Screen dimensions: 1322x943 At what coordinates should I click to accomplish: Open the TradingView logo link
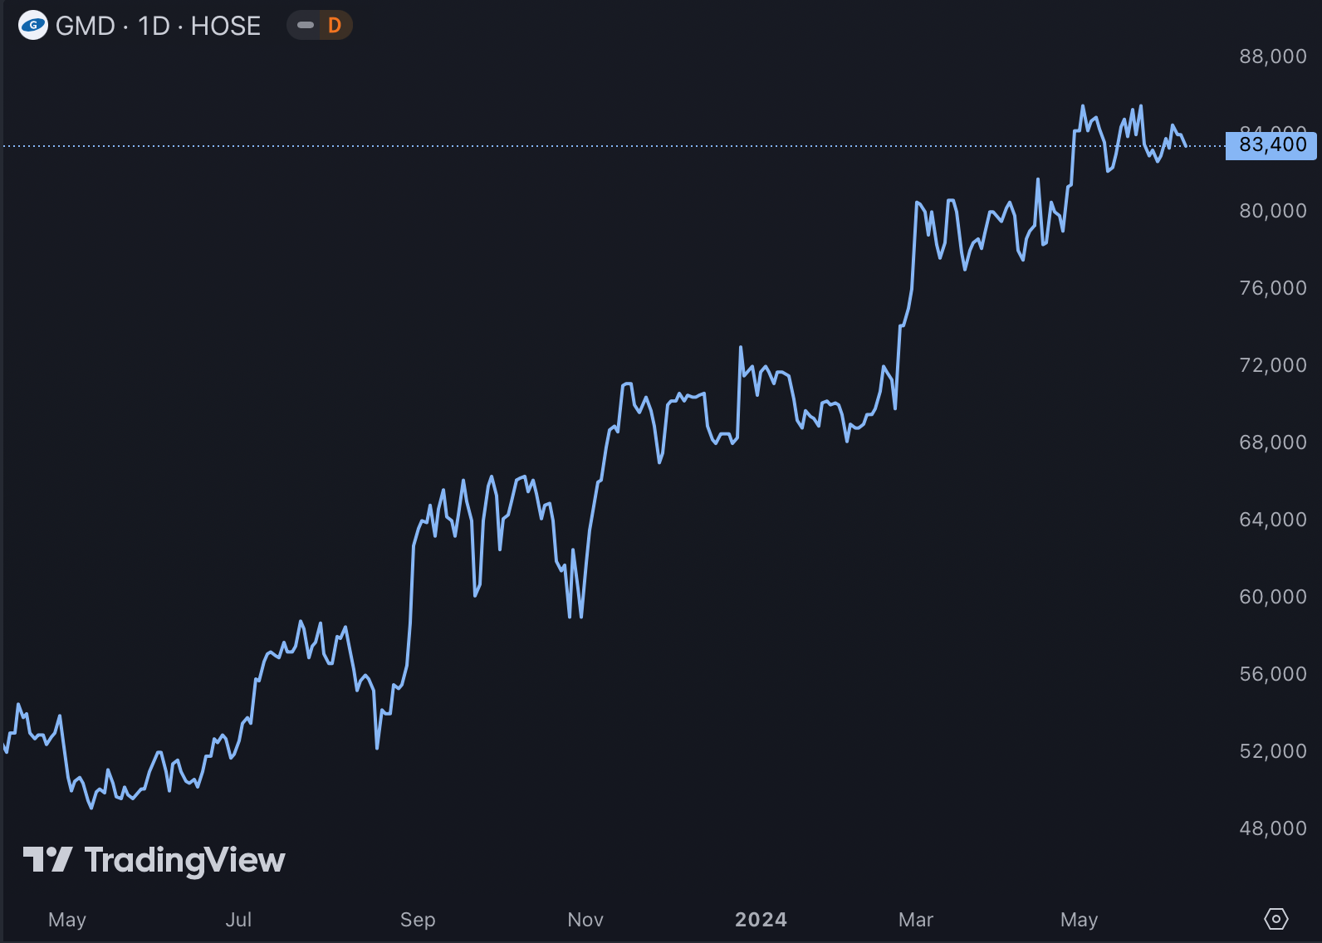pyautogui.click(x=154, y=860)
